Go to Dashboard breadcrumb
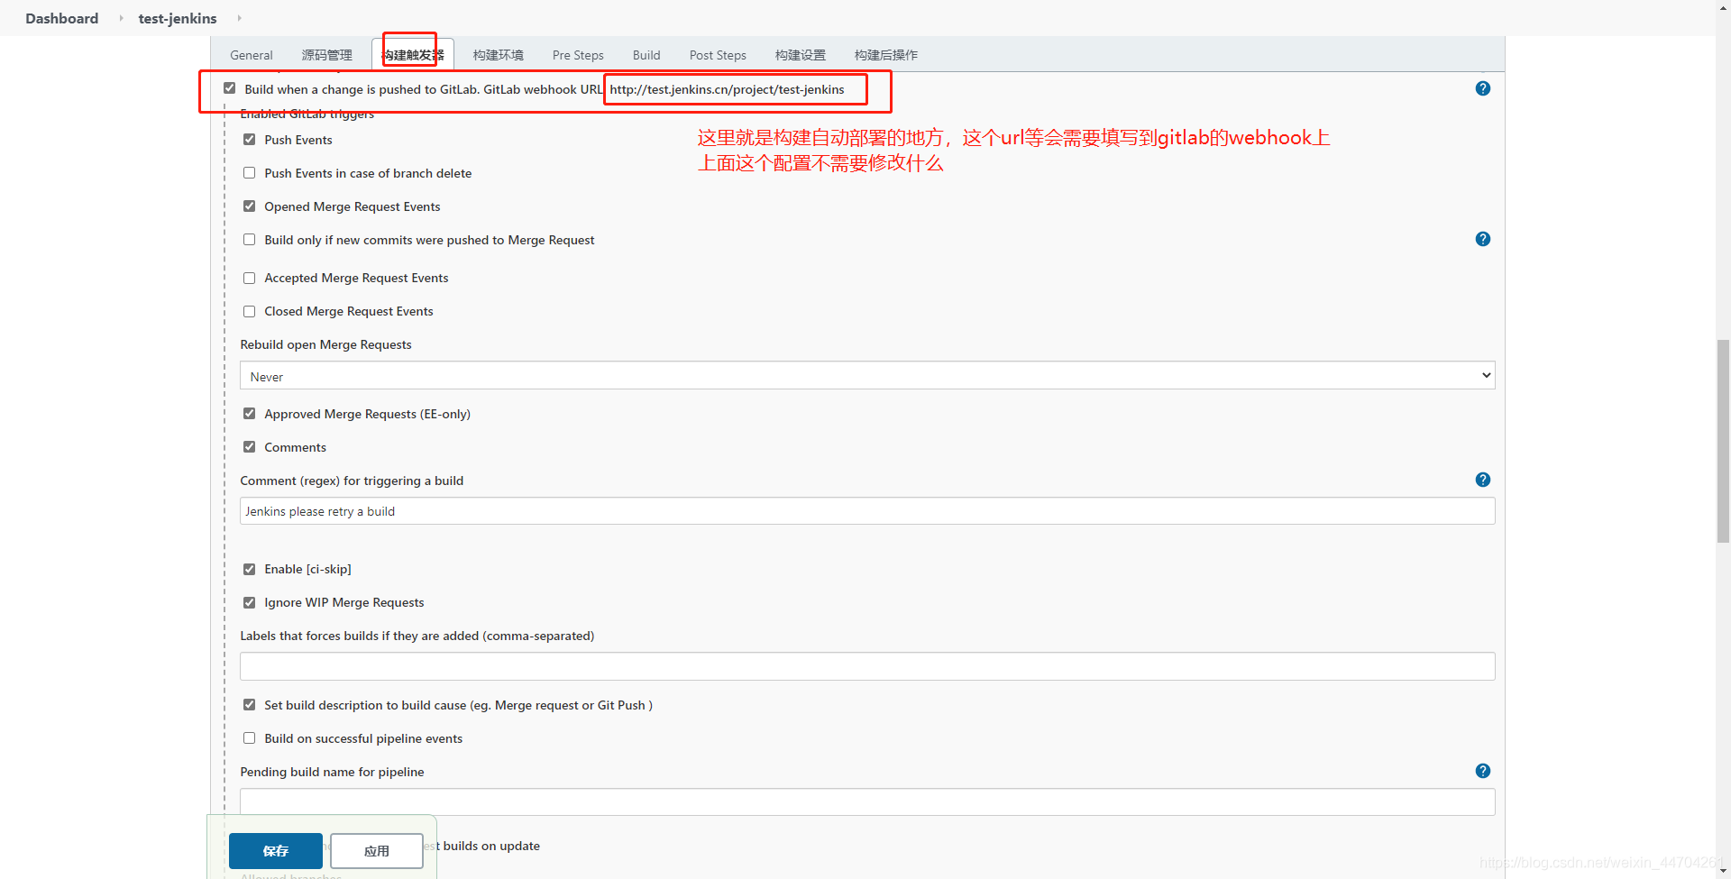 point(62,18)
